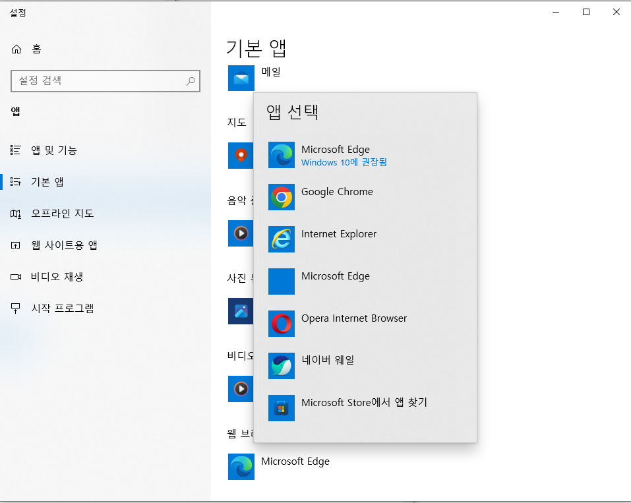Close the Settings window
631x503 pixels.
[x=616, y=13]
